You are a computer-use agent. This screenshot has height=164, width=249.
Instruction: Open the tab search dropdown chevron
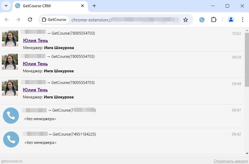tap(6, 6)
